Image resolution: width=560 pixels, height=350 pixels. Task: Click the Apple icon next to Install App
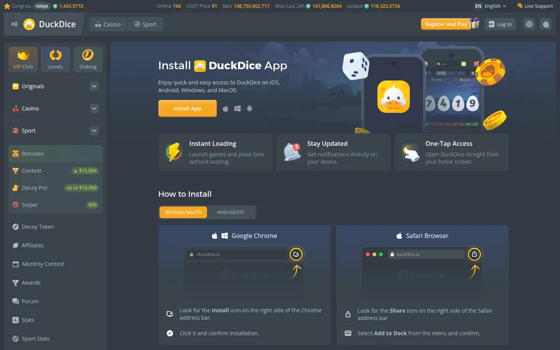coord(226,108)
